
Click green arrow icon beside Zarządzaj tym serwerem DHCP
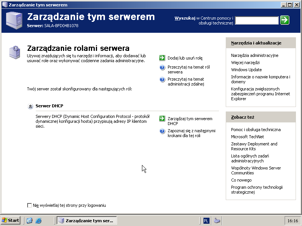pyautogui.click(x=162, y=119)
